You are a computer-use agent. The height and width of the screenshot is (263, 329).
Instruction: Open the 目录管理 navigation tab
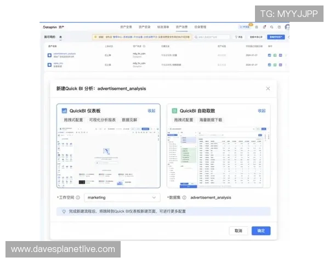coord(200,27)
